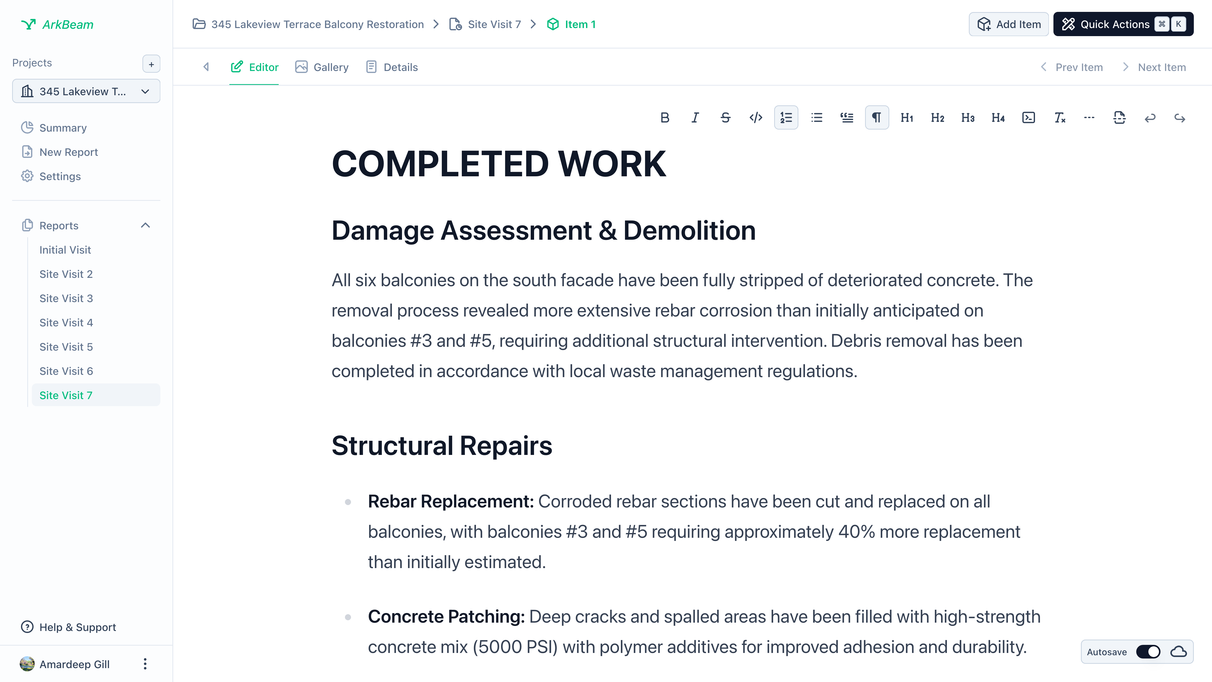Screen dimensions: 1212x682
Task: Toggle the ordered list button
Action: coord(786,118)
